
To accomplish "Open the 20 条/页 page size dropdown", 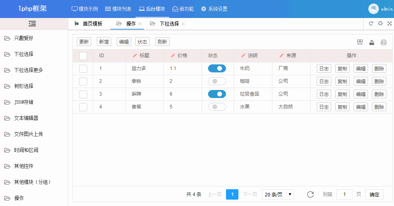I will [278, 194].
